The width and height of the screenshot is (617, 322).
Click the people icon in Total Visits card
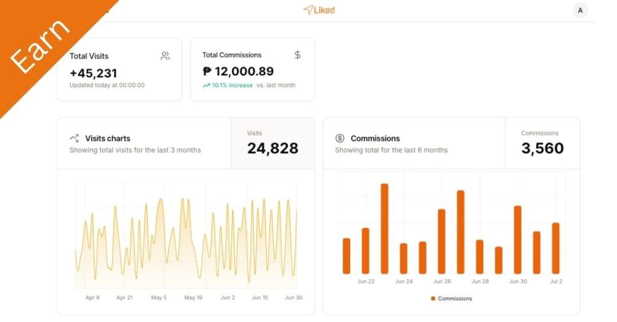(165, 56)
